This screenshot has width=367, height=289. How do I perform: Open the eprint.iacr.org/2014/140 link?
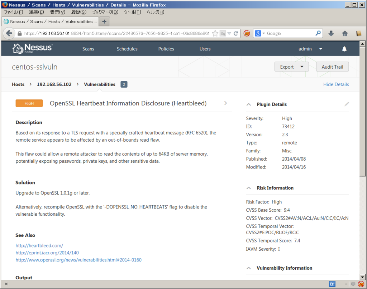coord(47,253)
